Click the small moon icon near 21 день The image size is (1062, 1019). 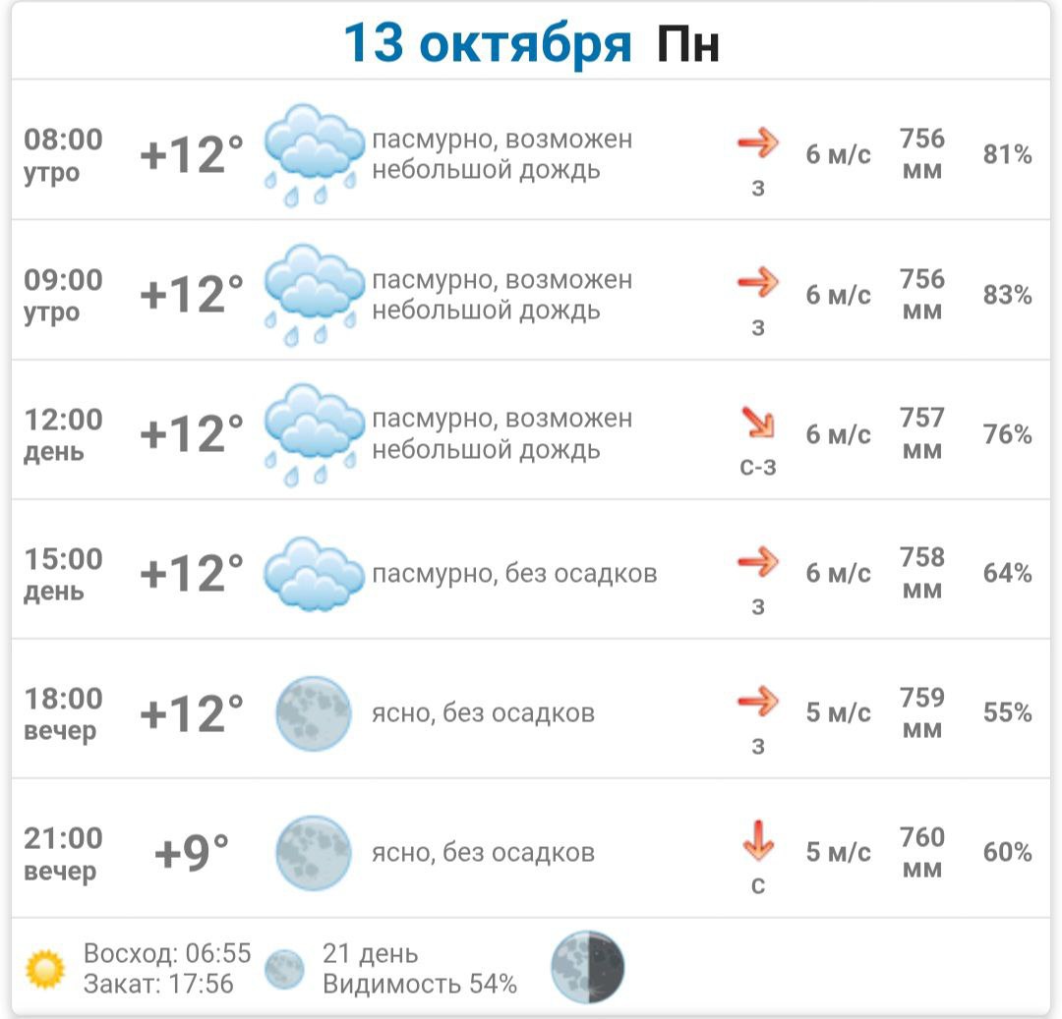coord(285,969)
